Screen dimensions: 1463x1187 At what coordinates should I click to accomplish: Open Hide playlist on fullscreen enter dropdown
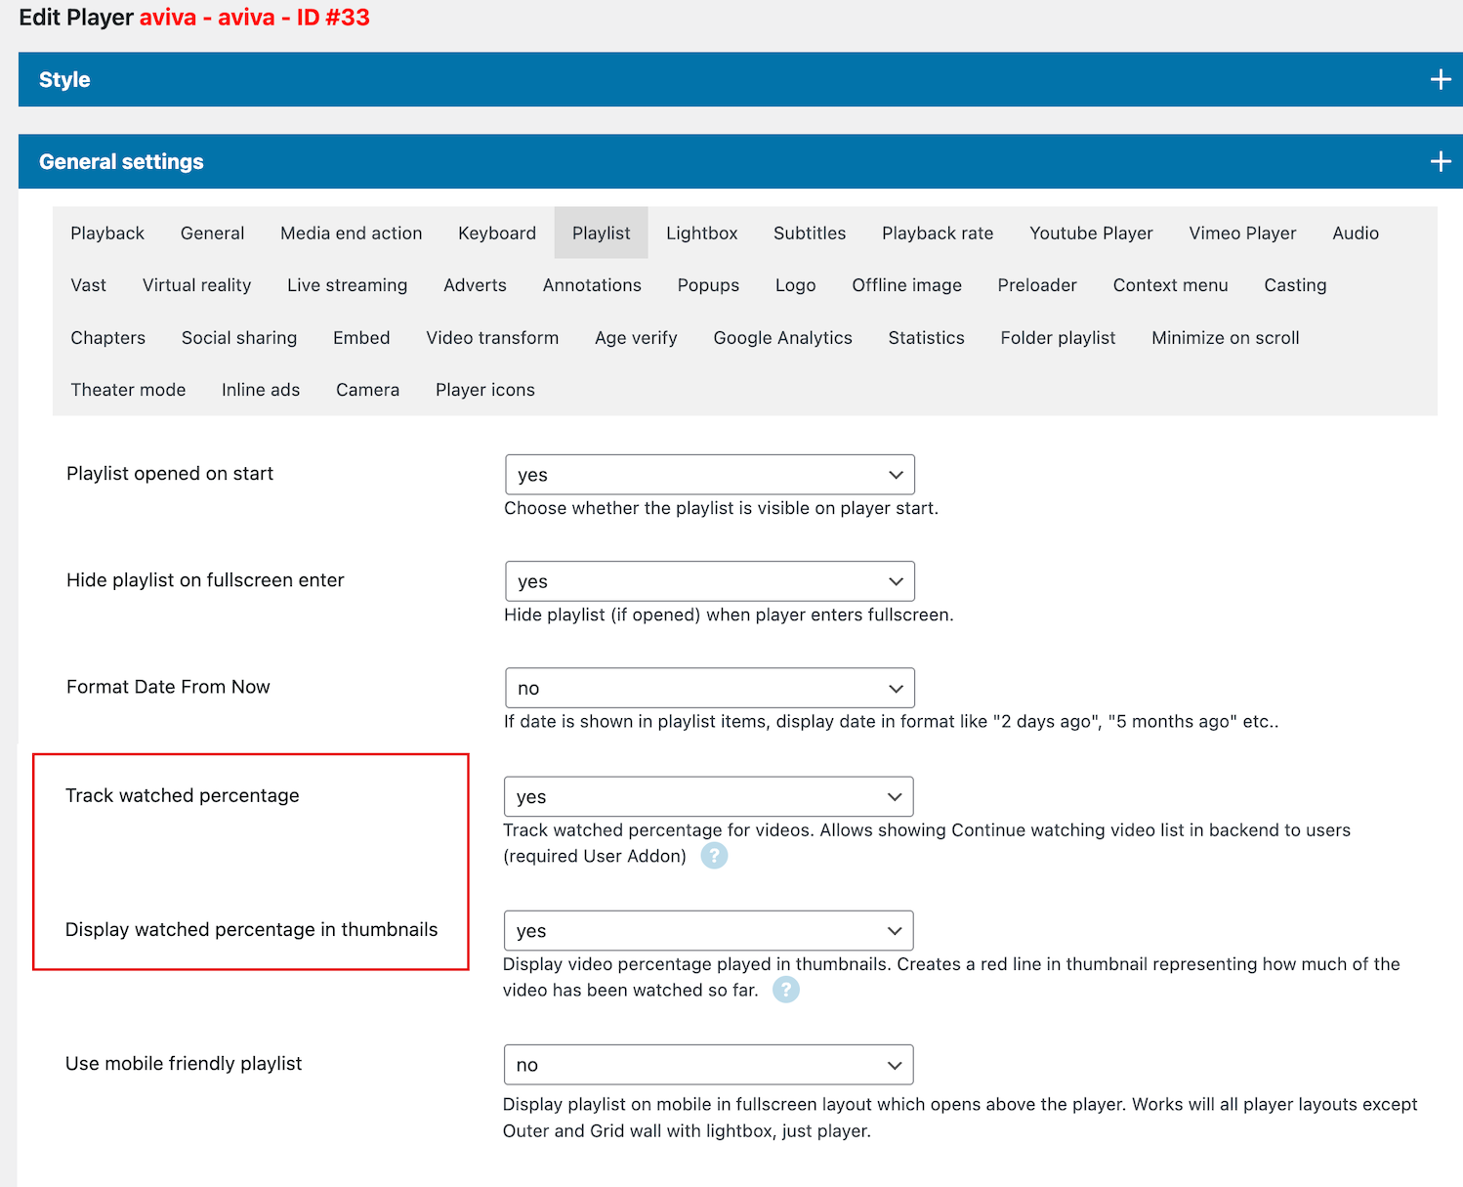coord(709,581)
